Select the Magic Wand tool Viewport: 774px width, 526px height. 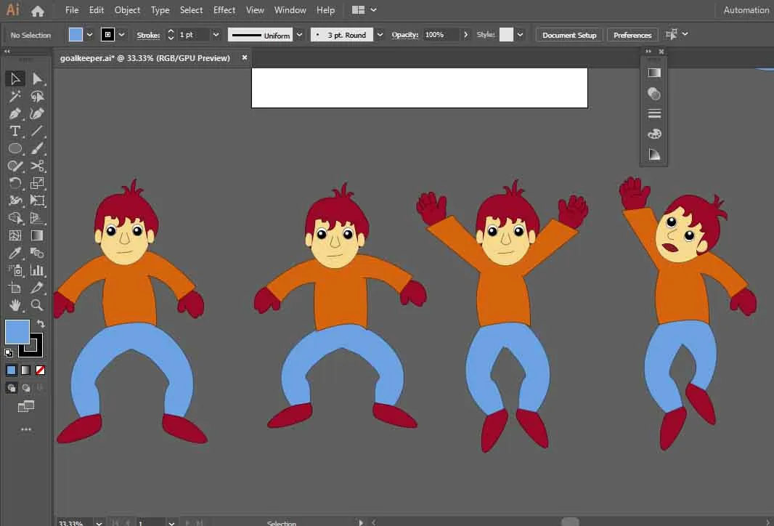tap(15, 96)
